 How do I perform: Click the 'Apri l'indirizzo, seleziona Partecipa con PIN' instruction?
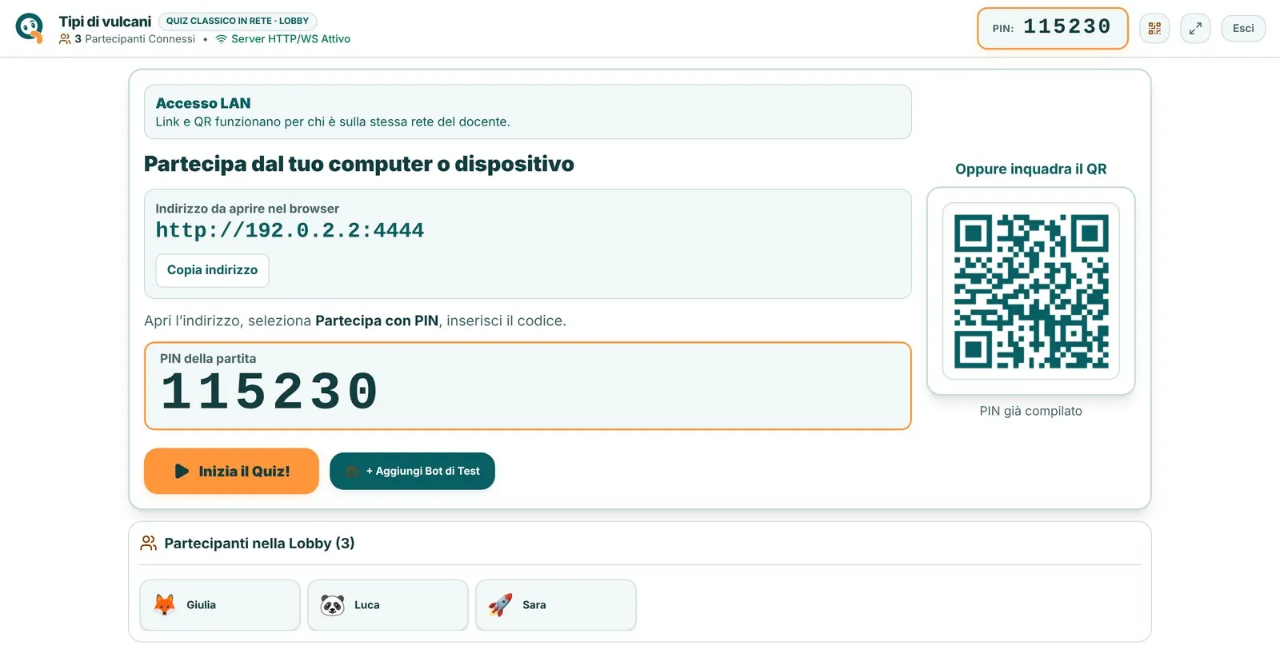355,321
